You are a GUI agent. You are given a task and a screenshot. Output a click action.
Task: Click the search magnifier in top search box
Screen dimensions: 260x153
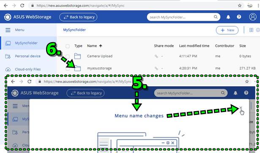pyautogui.click(x=216, y=17)
